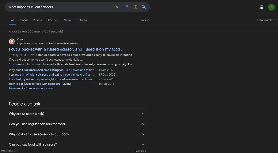Click the Quora favicon logo
This screenshot has height=153, width=278.
pyautogui.click(x=12, y=41)
